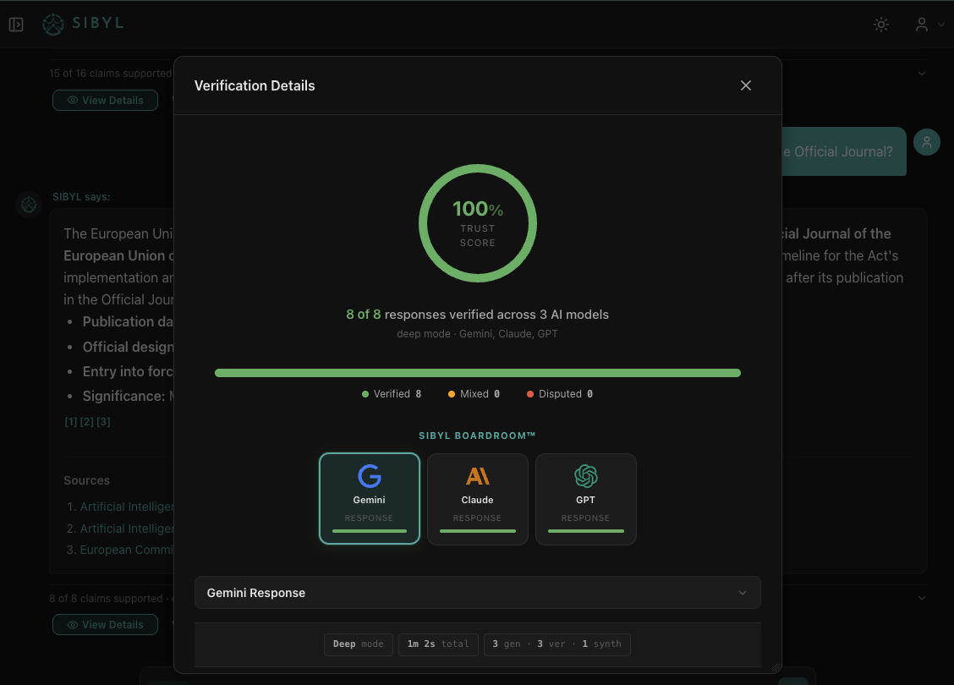Screen dimensions: 954x685
Task: Click the Disputed 0 legend item
Action: (x=560, y=393)
